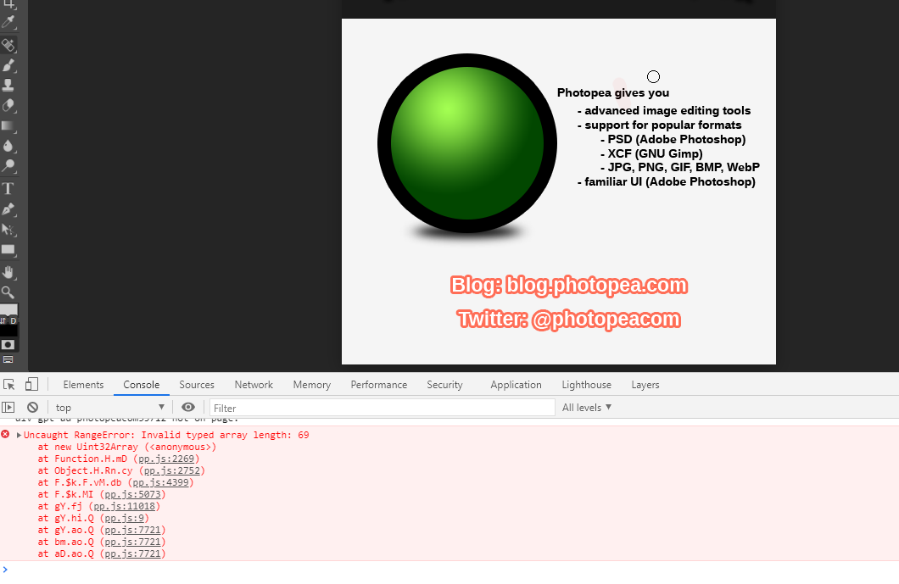This screenshot has height=584, width=899.
Task: Toggle the live expression eye icon
Action: [188, 407]
